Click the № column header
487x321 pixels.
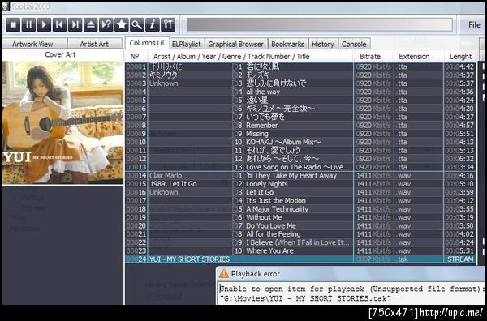135,57
